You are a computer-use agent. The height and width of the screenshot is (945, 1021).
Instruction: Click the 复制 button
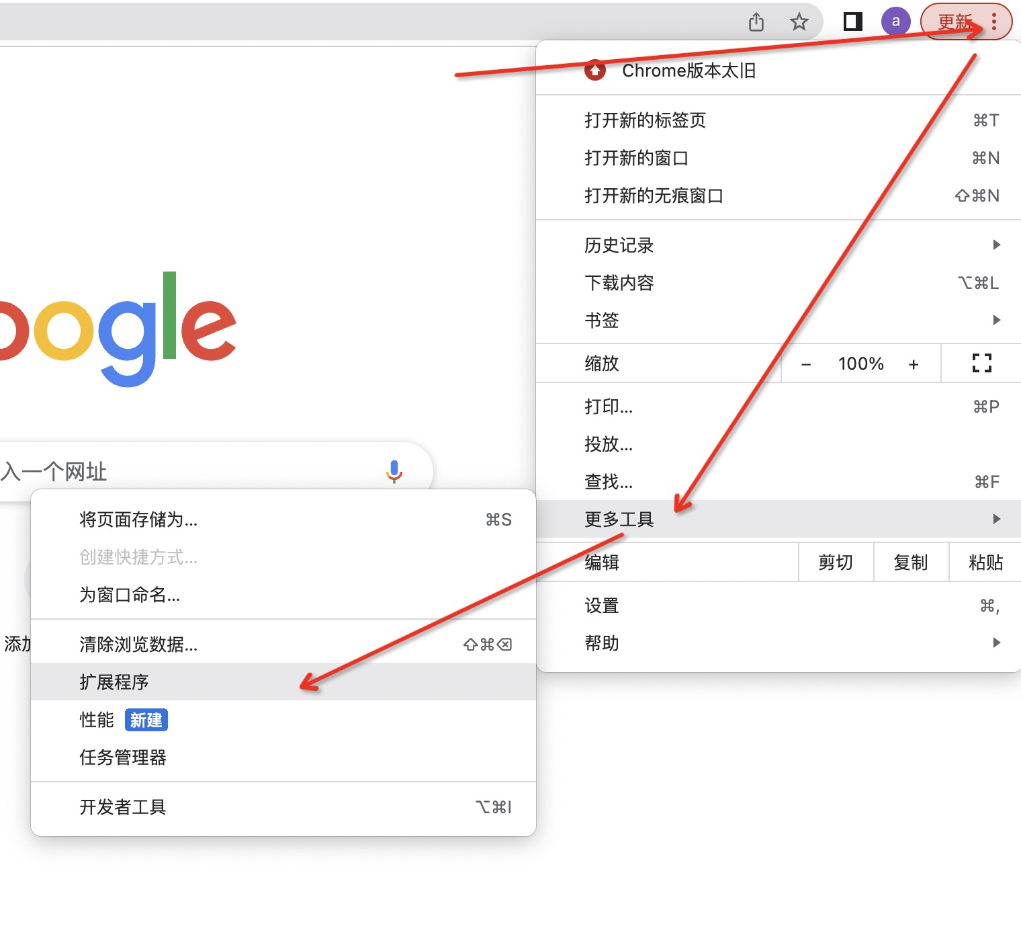tap(911, 562)
